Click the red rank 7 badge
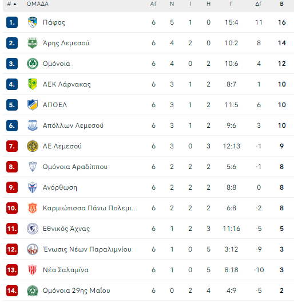The width and height of the screenshot is (294, 302). [x=12, y=146]
